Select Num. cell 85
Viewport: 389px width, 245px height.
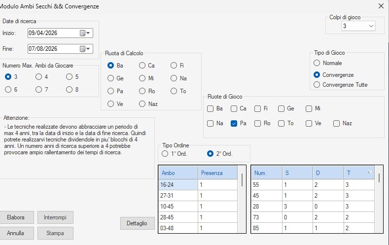click(x=267, y=228)
